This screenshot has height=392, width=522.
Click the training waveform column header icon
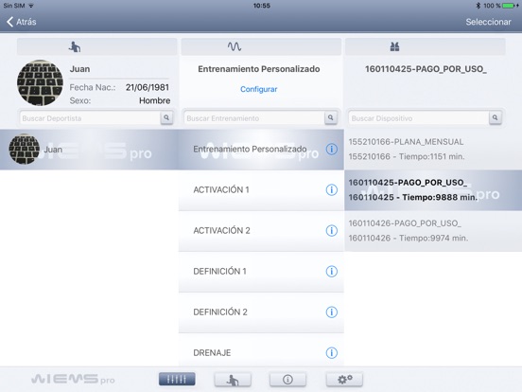[235, 46]
